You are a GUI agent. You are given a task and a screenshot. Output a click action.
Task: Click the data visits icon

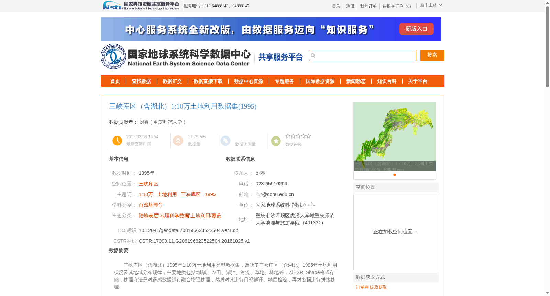pyautogui.click(x=225, y=141)
